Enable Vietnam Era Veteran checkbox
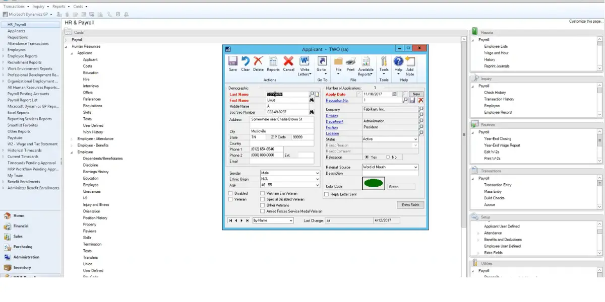 (x=262, y=193)
